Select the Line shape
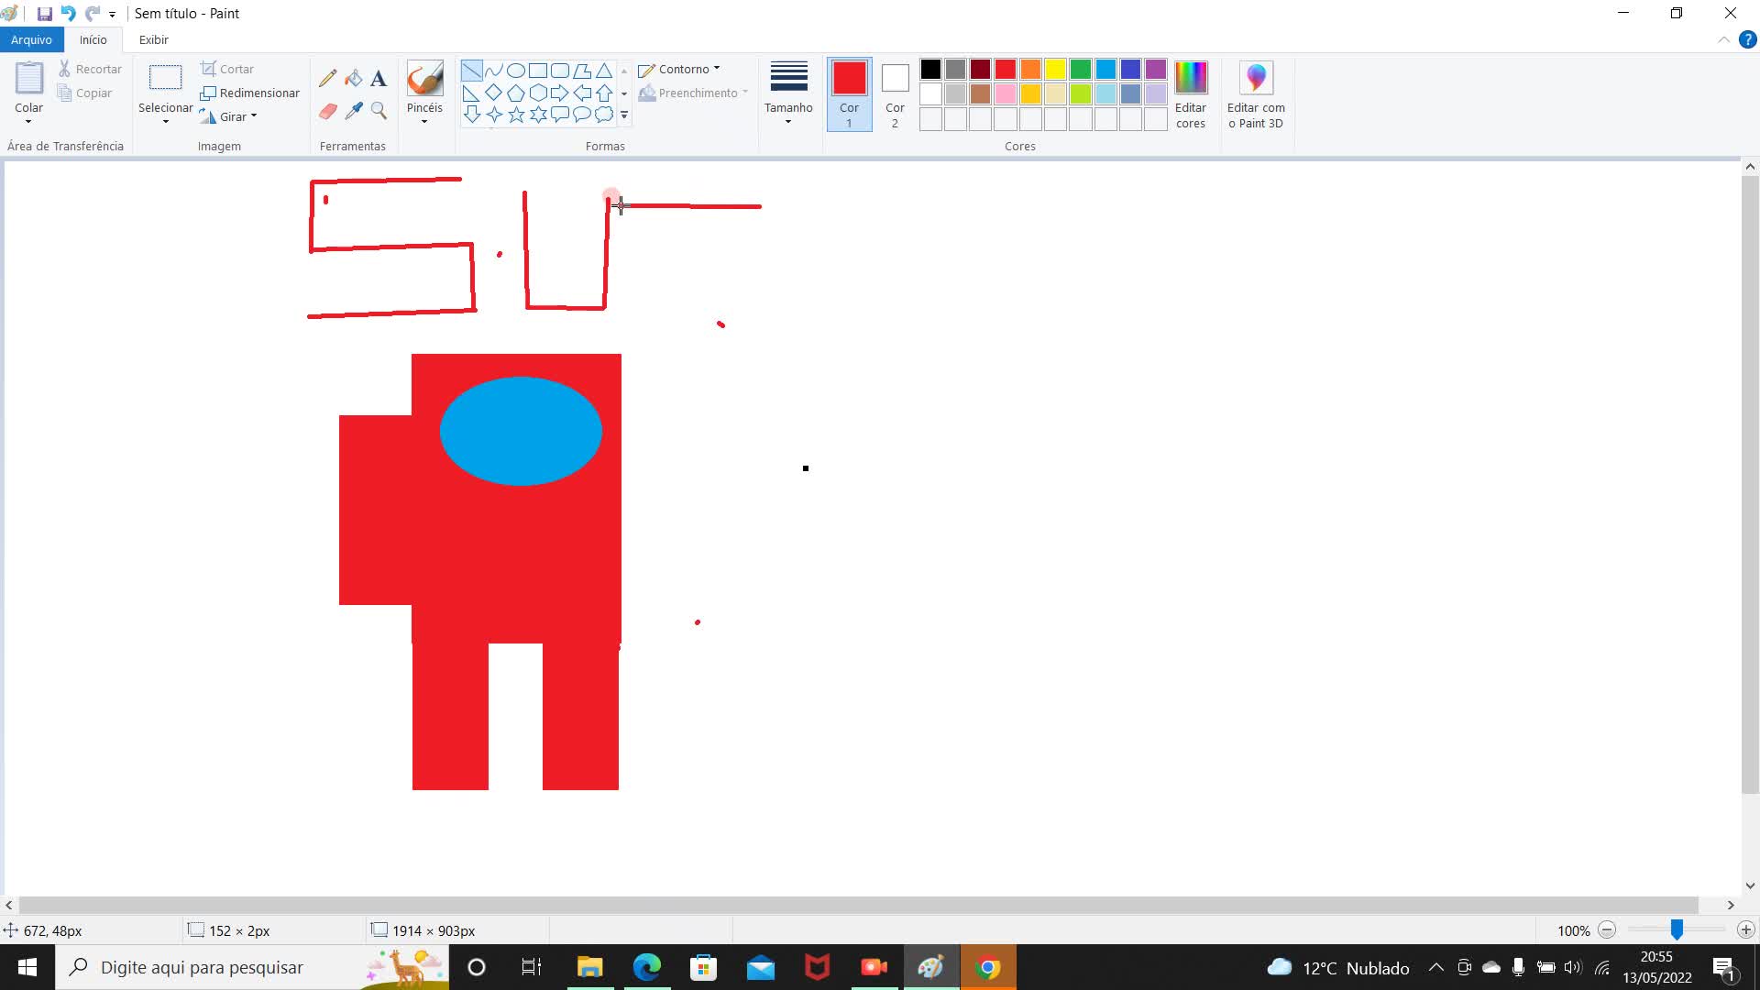The image size is (1760, 990). coord(471,71)
